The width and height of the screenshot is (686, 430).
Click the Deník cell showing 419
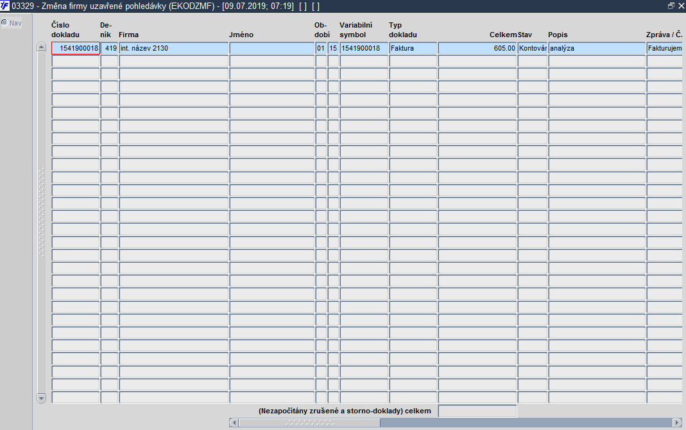[x=109, y=48]
